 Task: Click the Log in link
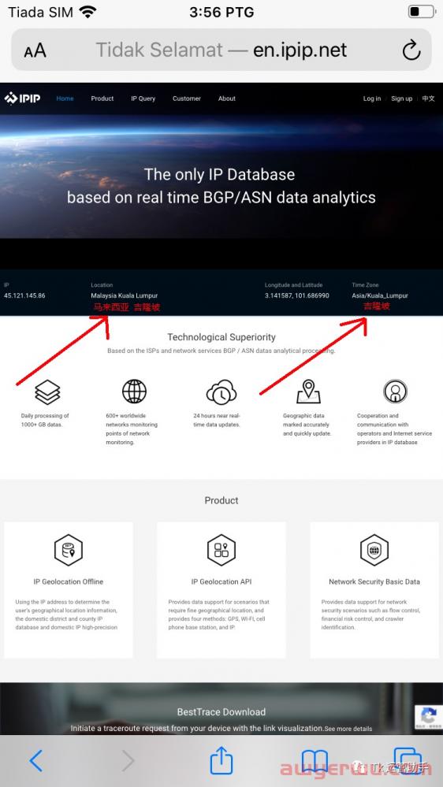(x=372, y=98)
